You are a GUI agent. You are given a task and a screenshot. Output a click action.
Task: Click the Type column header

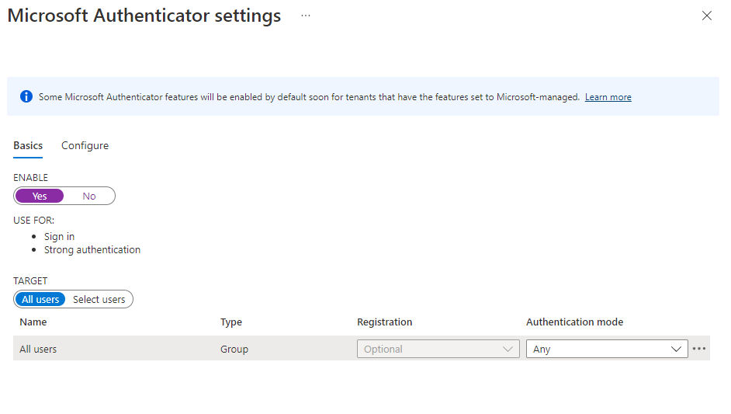click(231, 322)
